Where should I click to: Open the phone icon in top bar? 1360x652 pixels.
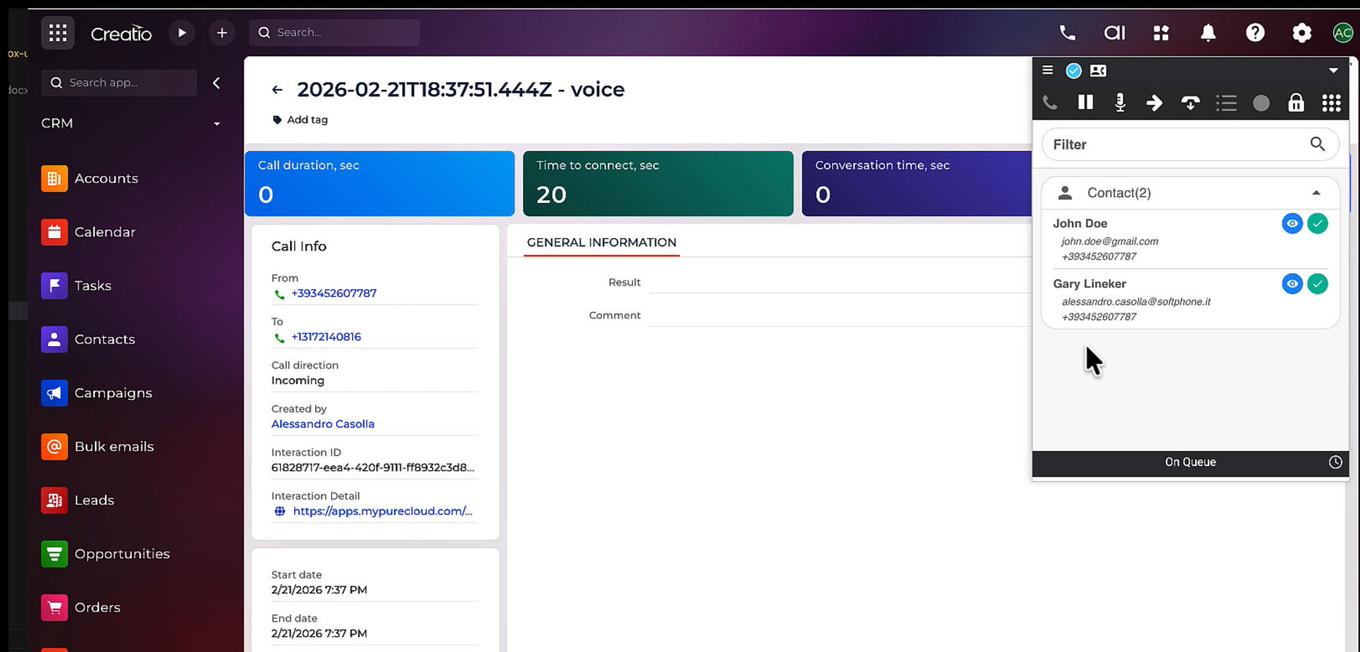tap(1068, 33)
